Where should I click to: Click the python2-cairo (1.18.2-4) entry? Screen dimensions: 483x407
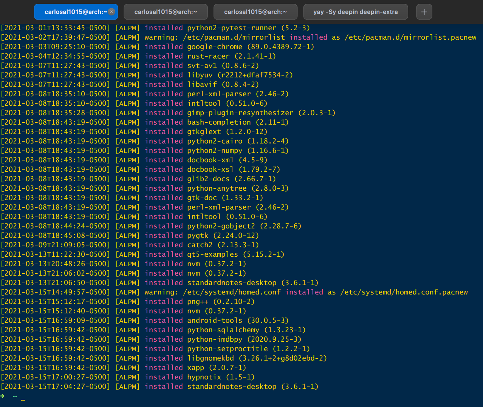tap(238, 141)
